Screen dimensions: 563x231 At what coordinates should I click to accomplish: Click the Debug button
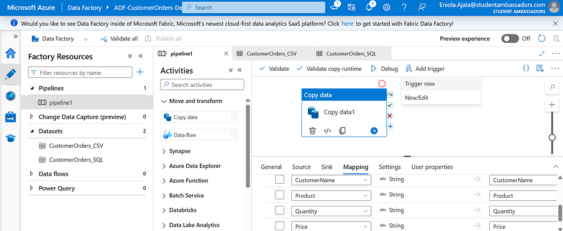point(384,69)
